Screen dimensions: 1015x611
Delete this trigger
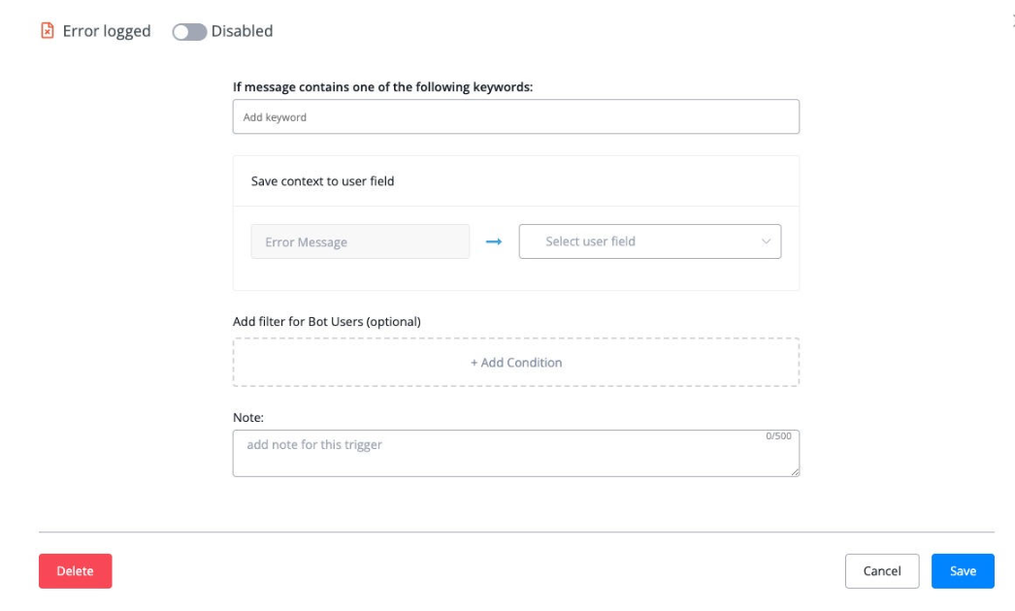point(75,571)
